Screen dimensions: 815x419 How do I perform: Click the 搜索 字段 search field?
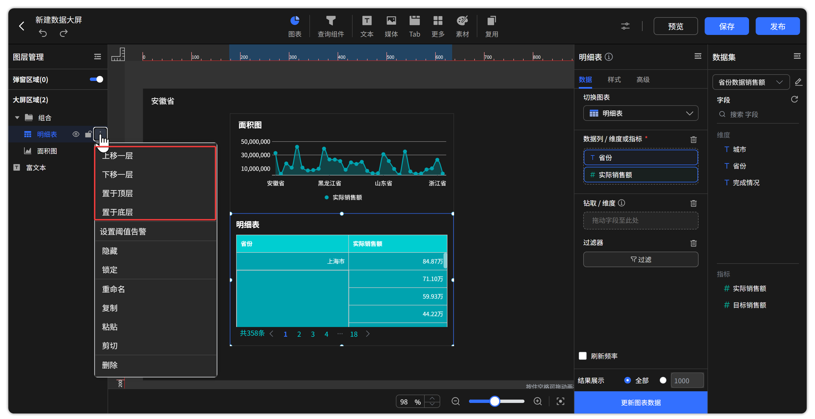[x=757, y=114]
